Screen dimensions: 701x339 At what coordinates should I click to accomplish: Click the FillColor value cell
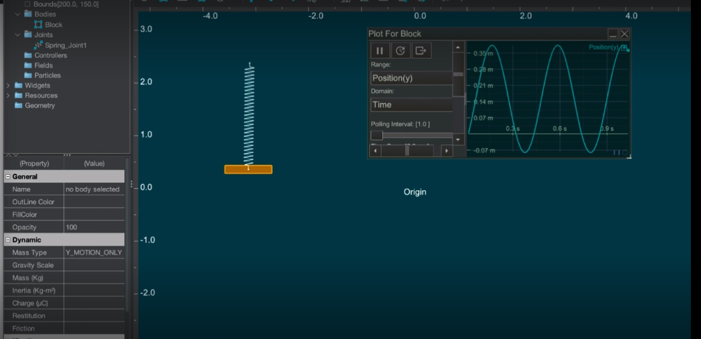pyautogui.click(x=94, y=214)
